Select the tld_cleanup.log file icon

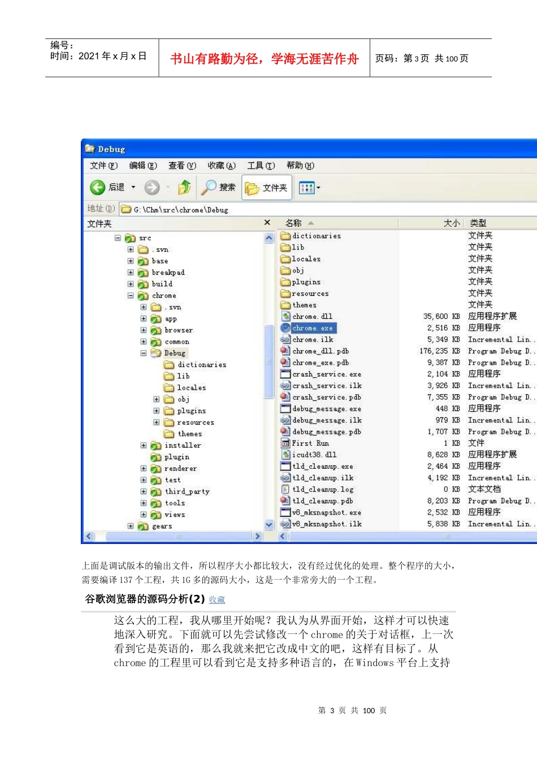(285, 490)
